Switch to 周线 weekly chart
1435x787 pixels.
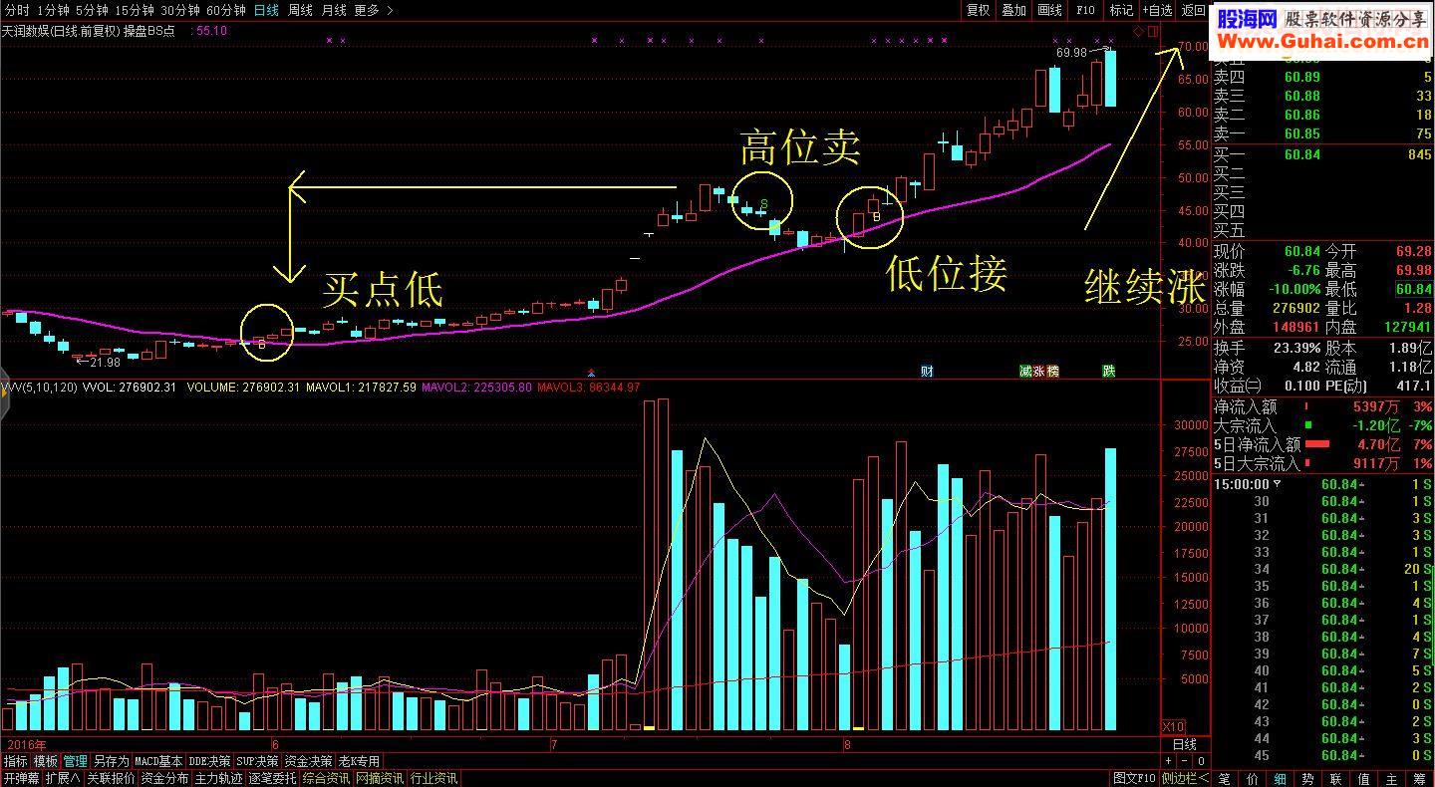[300, 10]
